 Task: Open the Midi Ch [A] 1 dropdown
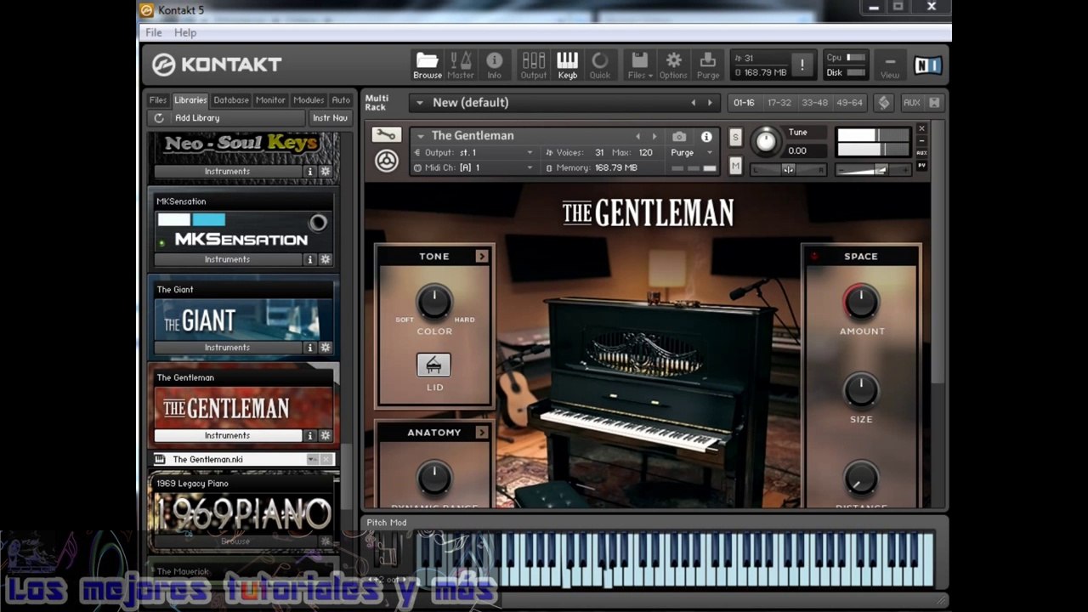(473, 167)
